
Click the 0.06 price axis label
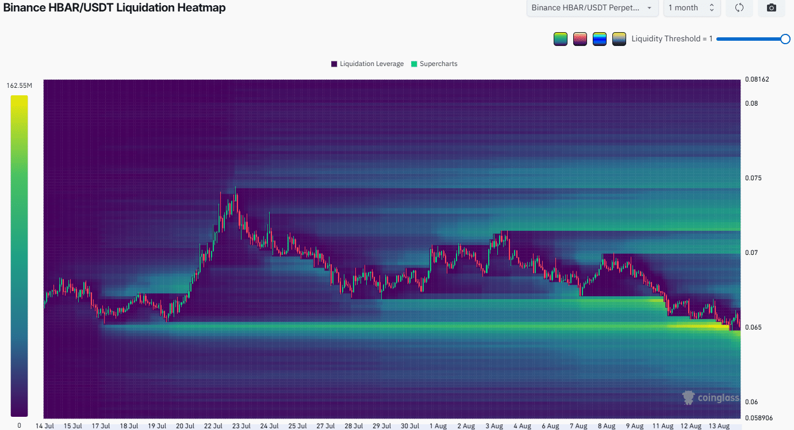(x=751, y=402)
